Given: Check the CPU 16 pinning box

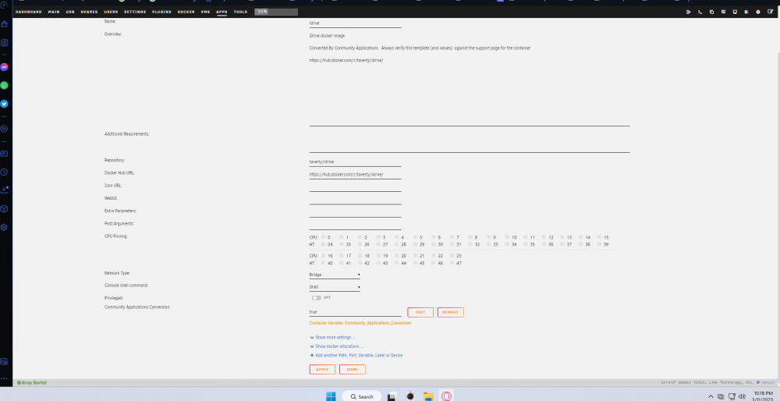Looking at the screenshot, I should tap(324, 256).
